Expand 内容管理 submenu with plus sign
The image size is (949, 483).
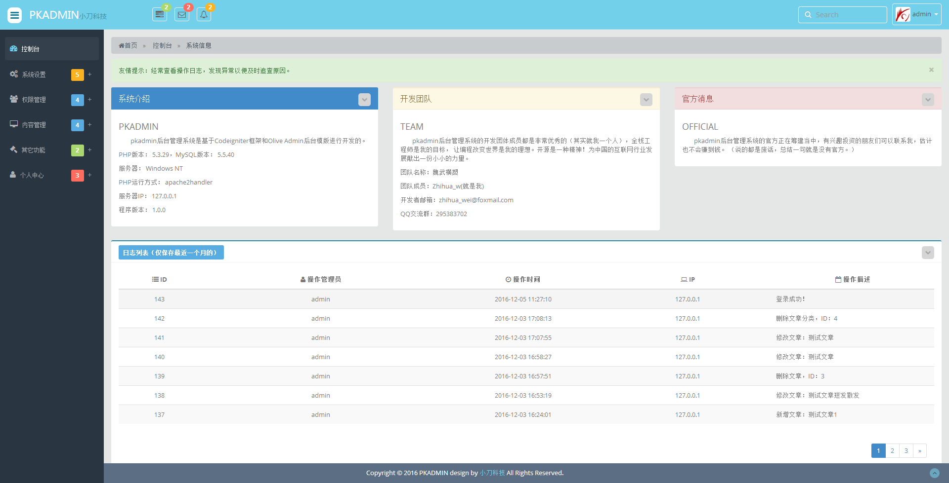[x=90, y=125]
